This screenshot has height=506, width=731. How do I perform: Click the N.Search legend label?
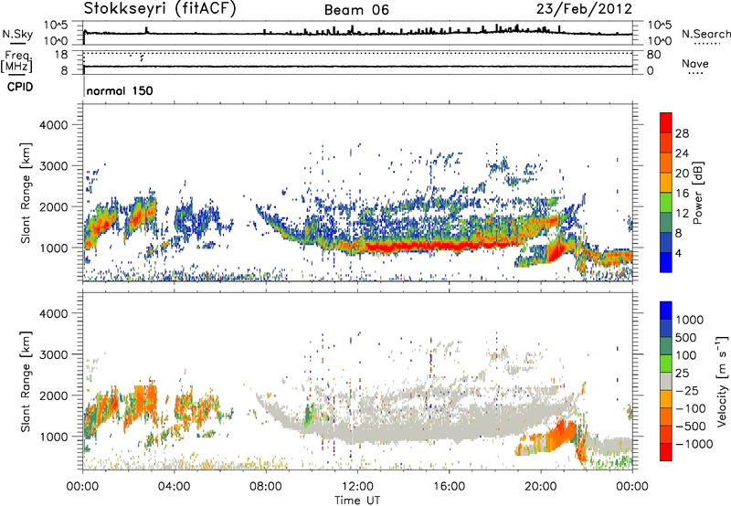(x=706, y=34)
